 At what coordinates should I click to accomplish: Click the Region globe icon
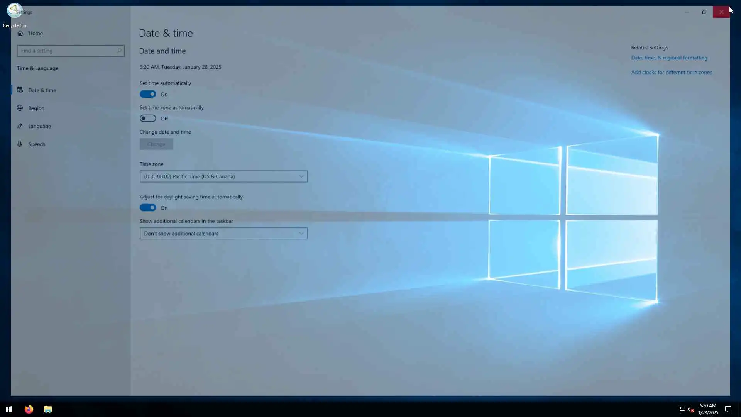coord(20,108)
